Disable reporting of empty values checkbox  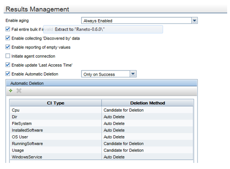coord(8,47)
